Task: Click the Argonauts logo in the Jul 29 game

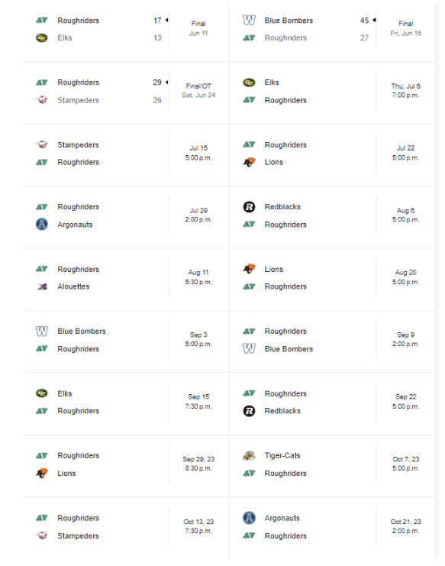Action: (42, 224)
